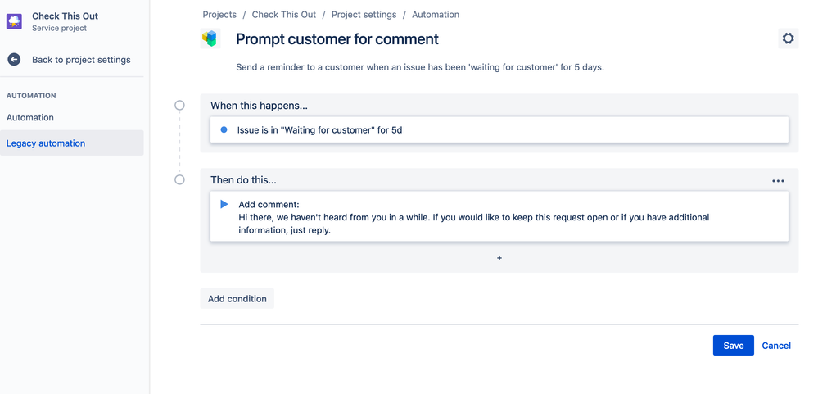818x394 pixels.
Task: Select the Then do this step circle
Action: (x=180, y=180)
